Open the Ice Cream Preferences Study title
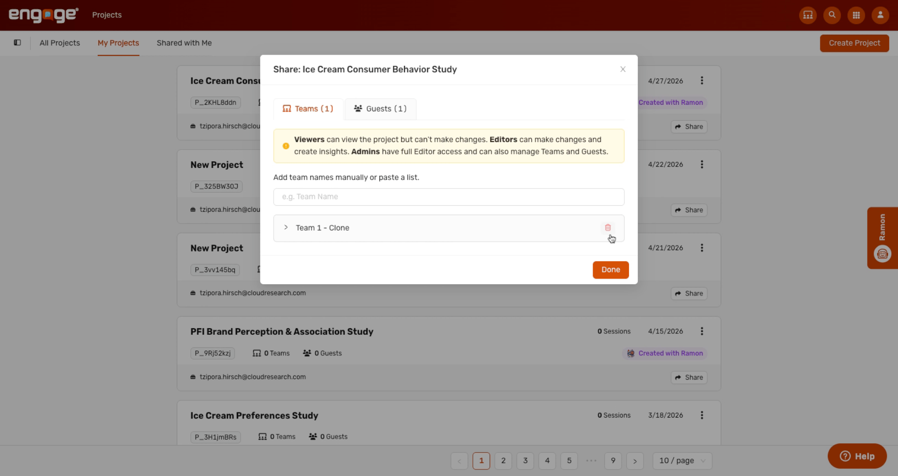 click(254, 416)
